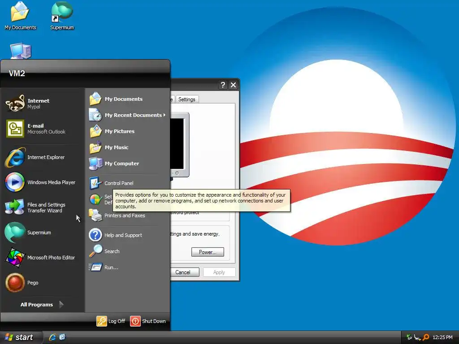Viewport: 459px width, 344px height.
Task: Open My Music folder
Action: [128, 147]
